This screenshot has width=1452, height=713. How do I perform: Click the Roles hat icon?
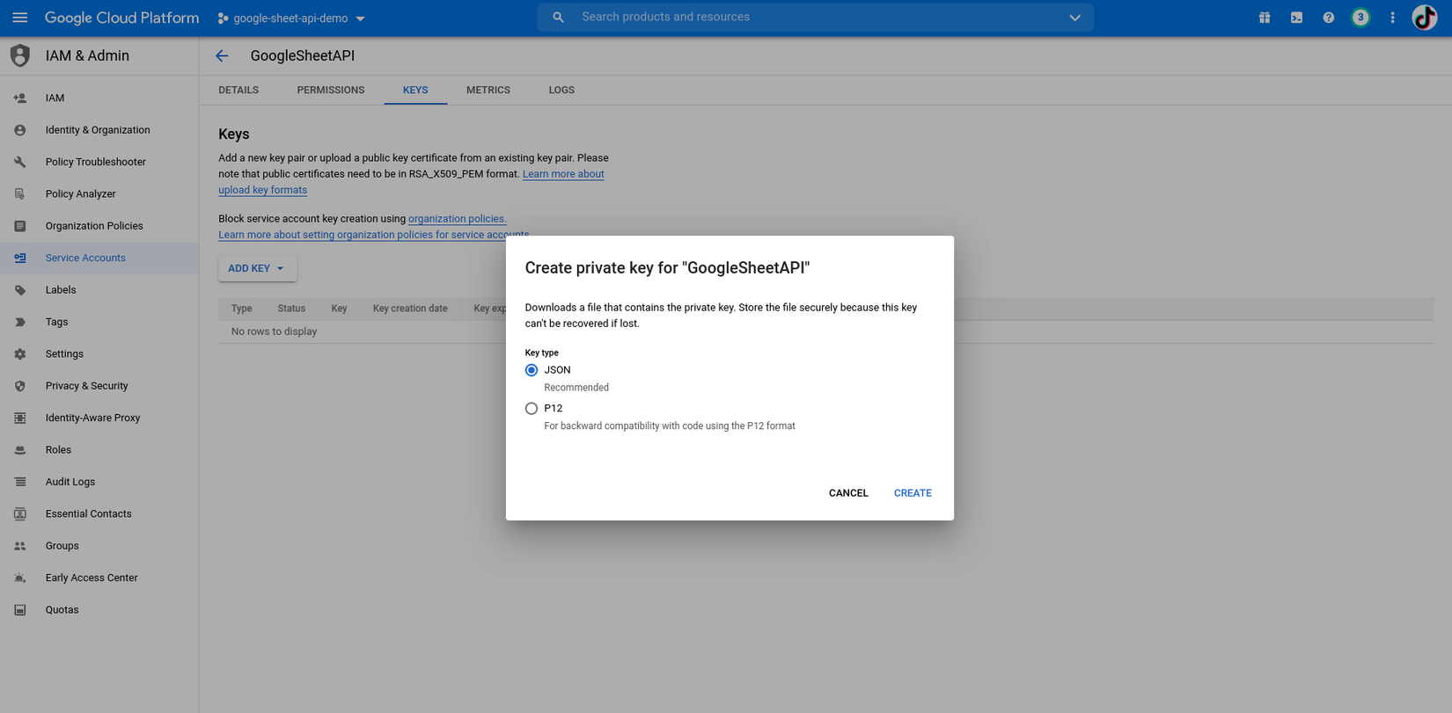[20, 450]
